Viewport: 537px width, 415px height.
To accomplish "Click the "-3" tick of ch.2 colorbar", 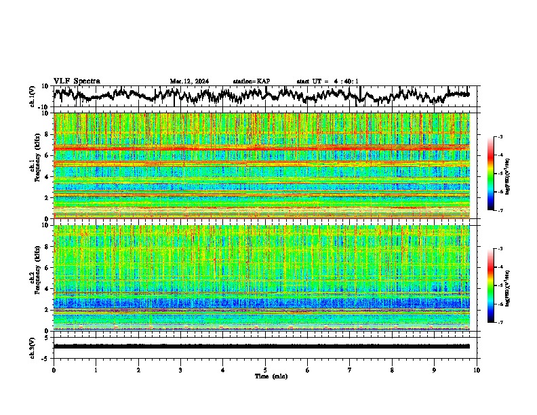I will 500,249.
